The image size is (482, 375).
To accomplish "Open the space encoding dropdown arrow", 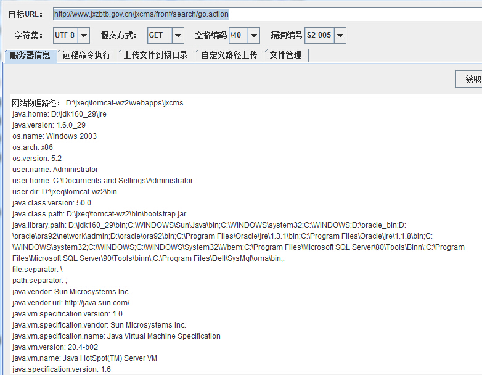I will point(254,35).
